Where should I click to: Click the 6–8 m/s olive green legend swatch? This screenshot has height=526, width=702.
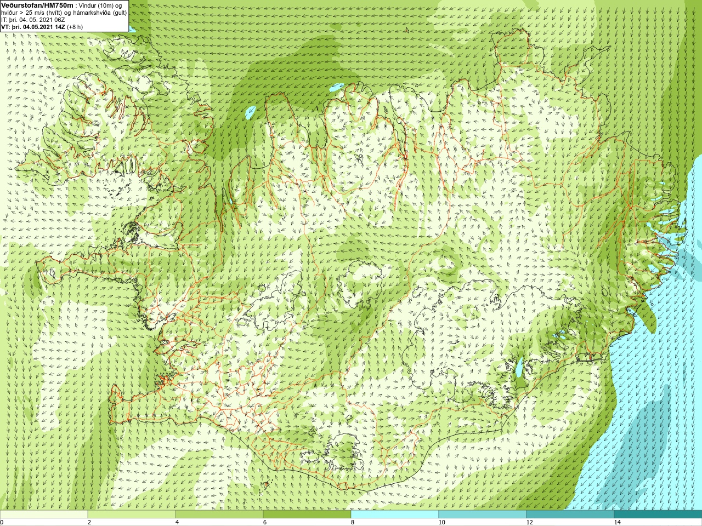(307, 514)
